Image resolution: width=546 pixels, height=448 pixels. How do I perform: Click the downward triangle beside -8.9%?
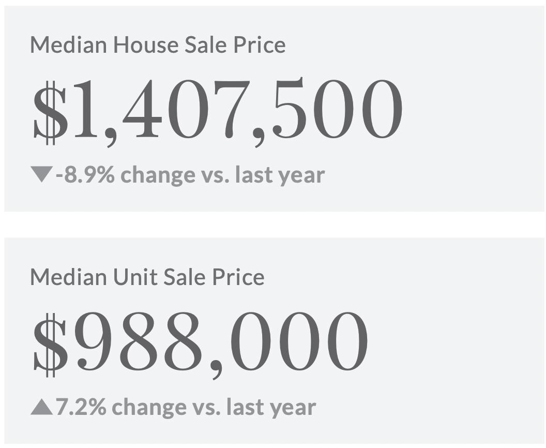coord(41,174)
